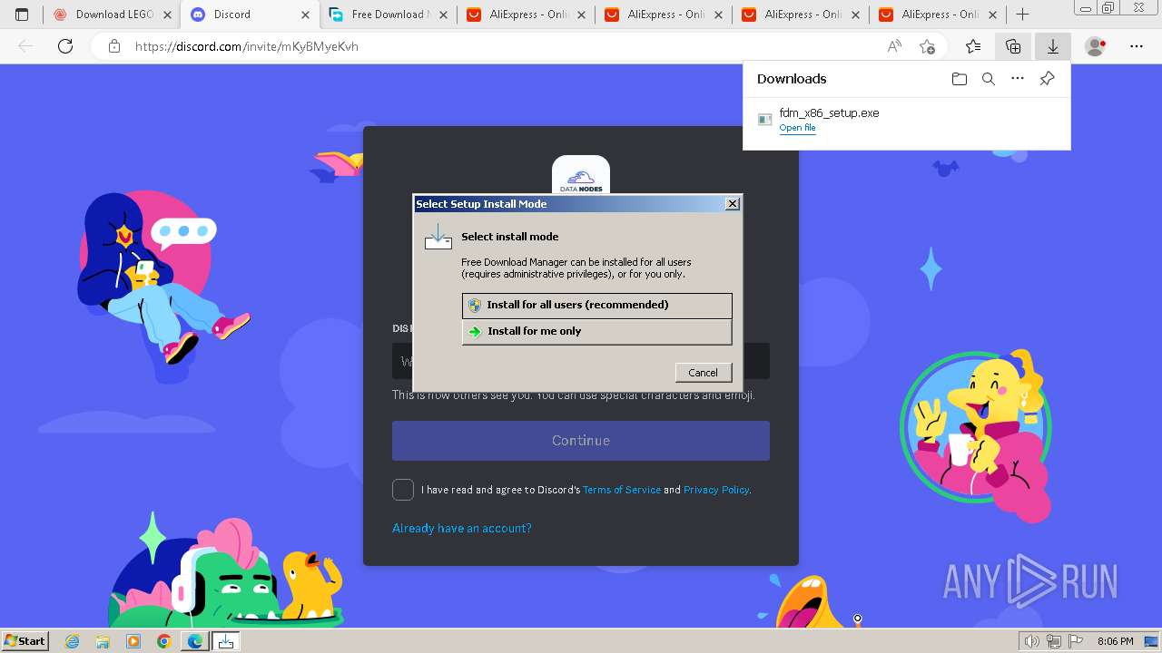Open the volume tray icon
This screenshot has height=653, width=1162.
[x=1032, y=641]
